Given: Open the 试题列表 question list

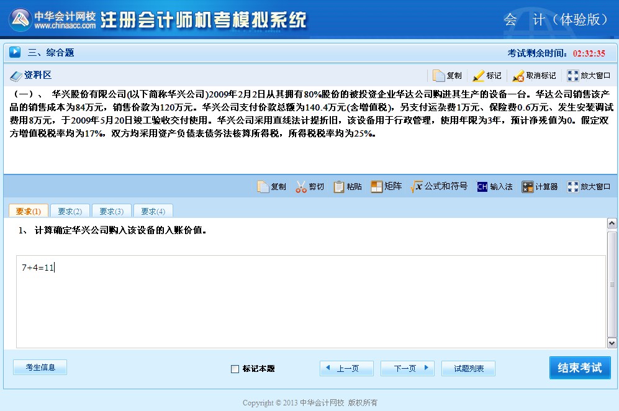Looking at the screenshot, I should click(x=469, y=368).
